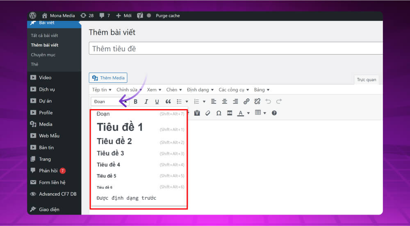Viewport: 410px width, 226px height.
Task: Toggle italic formatting
Action: point(146,101)
